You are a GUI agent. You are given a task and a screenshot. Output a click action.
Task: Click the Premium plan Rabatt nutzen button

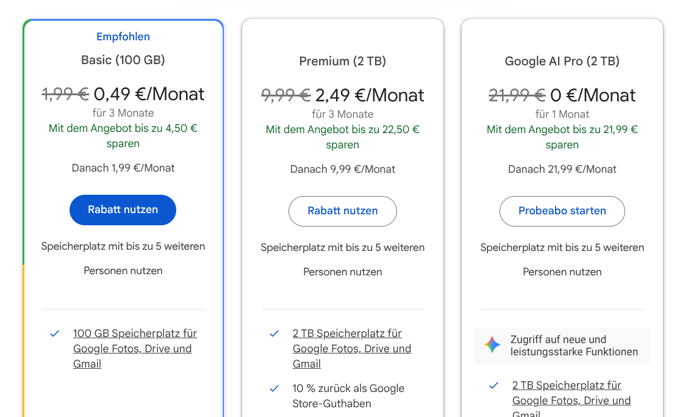coord(342,211)
